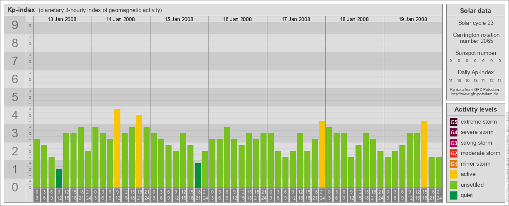
Task: Click the Ap-index value 13
Action: [475, 80]
